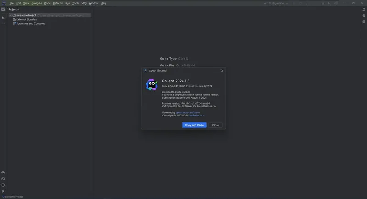Open the Window menu
The width and height of the screenshot is (367, 199).
pyautogui.click(x=94, y=3)
